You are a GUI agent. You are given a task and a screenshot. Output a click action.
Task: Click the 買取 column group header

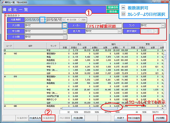coord(147,44)
